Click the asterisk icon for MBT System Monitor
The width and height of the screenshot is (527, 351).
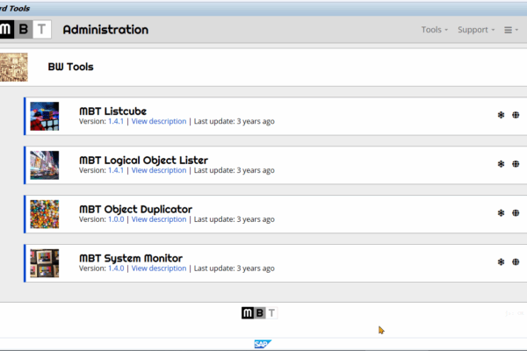point(501,262)
